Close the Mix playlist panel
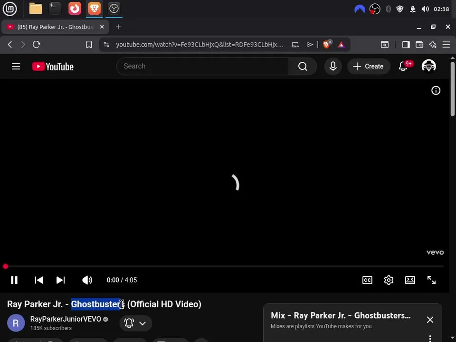The height and width of the screenshot is (342, 456). click(430, 320)
